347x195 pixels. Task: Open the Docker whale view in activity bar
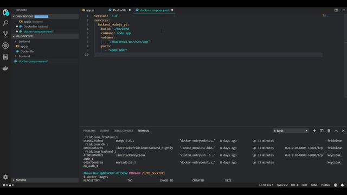pyautogui.click(x=5, y=68)
